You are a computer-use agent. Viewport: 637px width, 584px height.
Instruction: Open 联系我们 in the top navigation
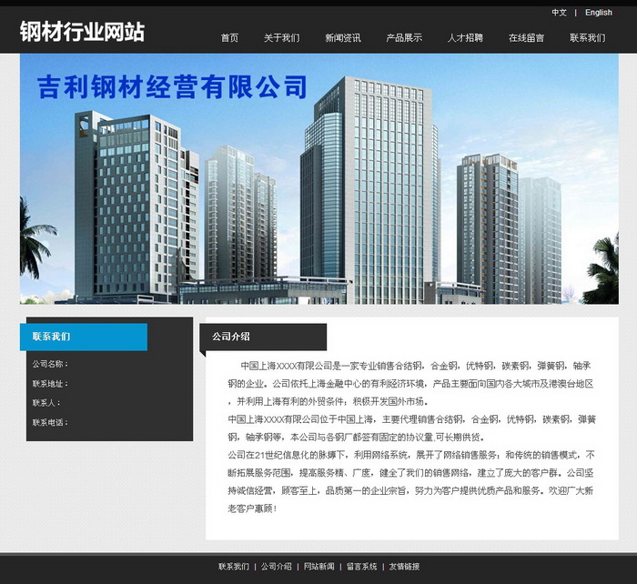[587, 38]
